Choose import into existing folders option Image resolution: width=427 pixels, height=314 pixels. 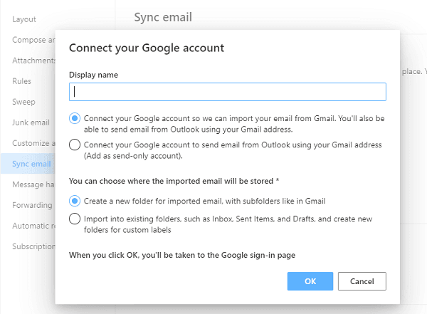point(75,219)
